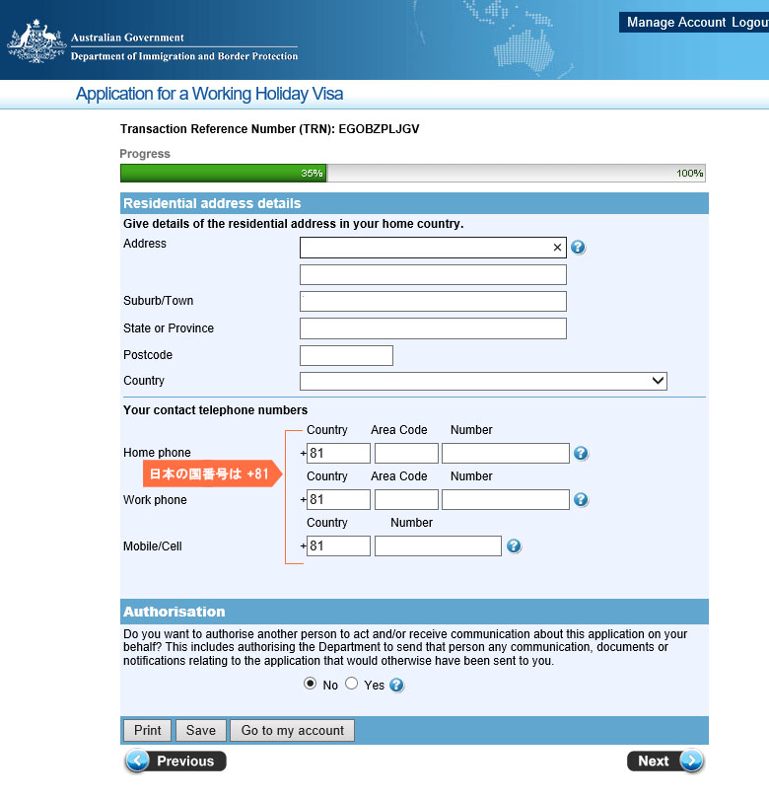Viewport: 769px width, 799px height.
Task: Click Work phone Area Code field
Action: [x=406, y=499]
